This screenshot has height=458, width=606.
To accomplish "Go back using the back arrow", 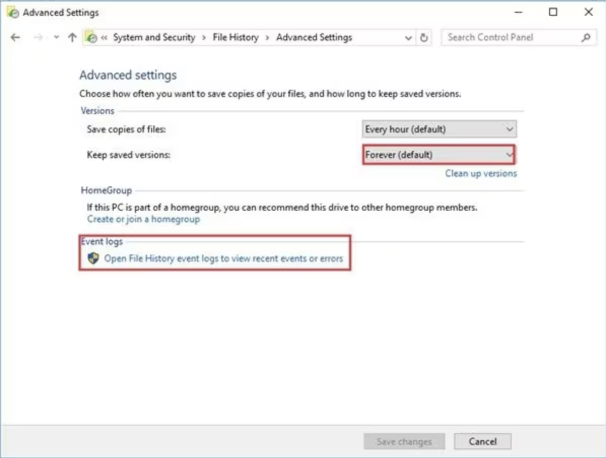I will click(x=15, y=38).
